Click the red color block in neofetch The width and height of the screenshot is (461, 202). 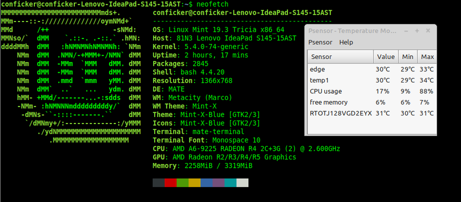click(x=171, y=183)
